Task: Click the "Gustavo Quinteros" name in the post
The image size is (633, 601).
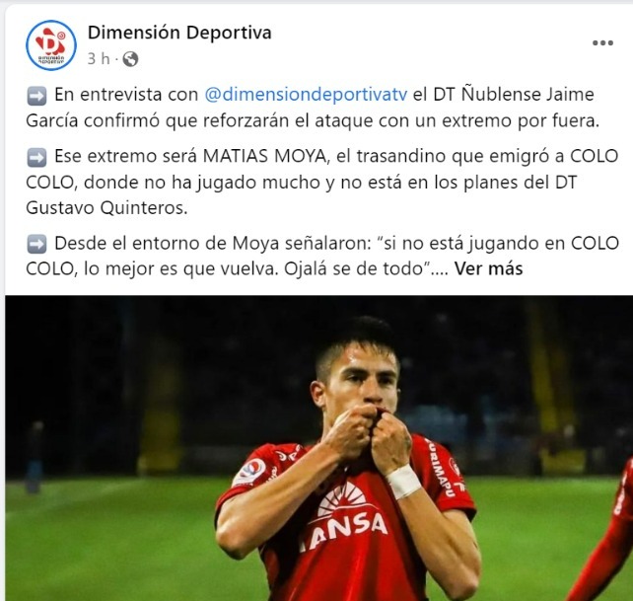Action: [x=106, y=208]
